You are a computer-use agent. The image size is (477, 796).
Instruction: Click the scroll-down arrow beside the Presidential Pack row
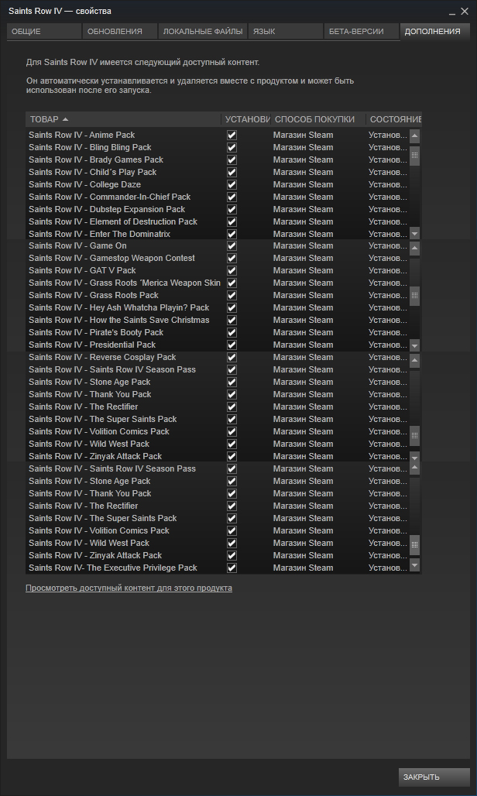414,345
